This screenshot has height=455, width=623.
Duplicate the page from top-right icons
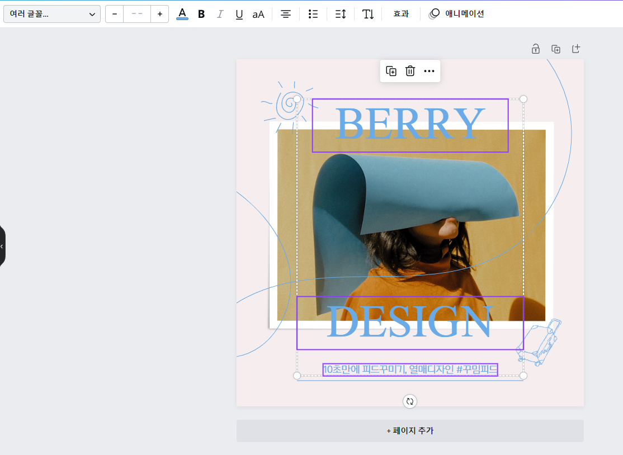click(556, 49)
